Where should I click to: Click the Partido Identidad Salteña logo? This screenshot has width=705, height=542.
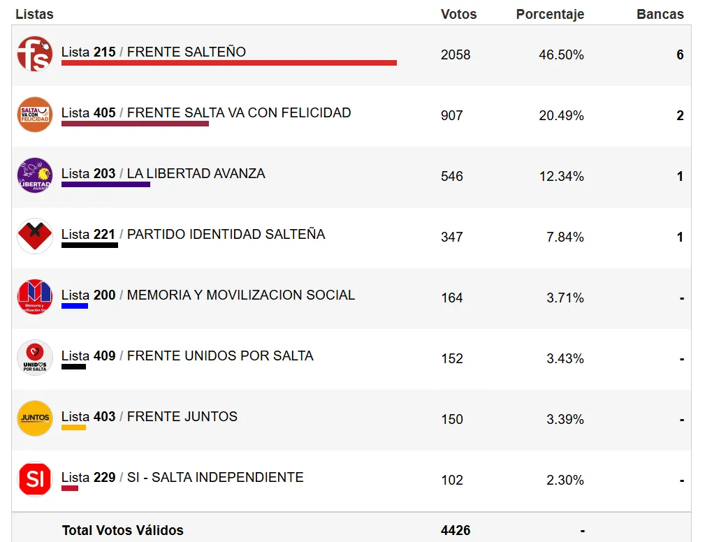pyautogui.click(x=35, y=236)
